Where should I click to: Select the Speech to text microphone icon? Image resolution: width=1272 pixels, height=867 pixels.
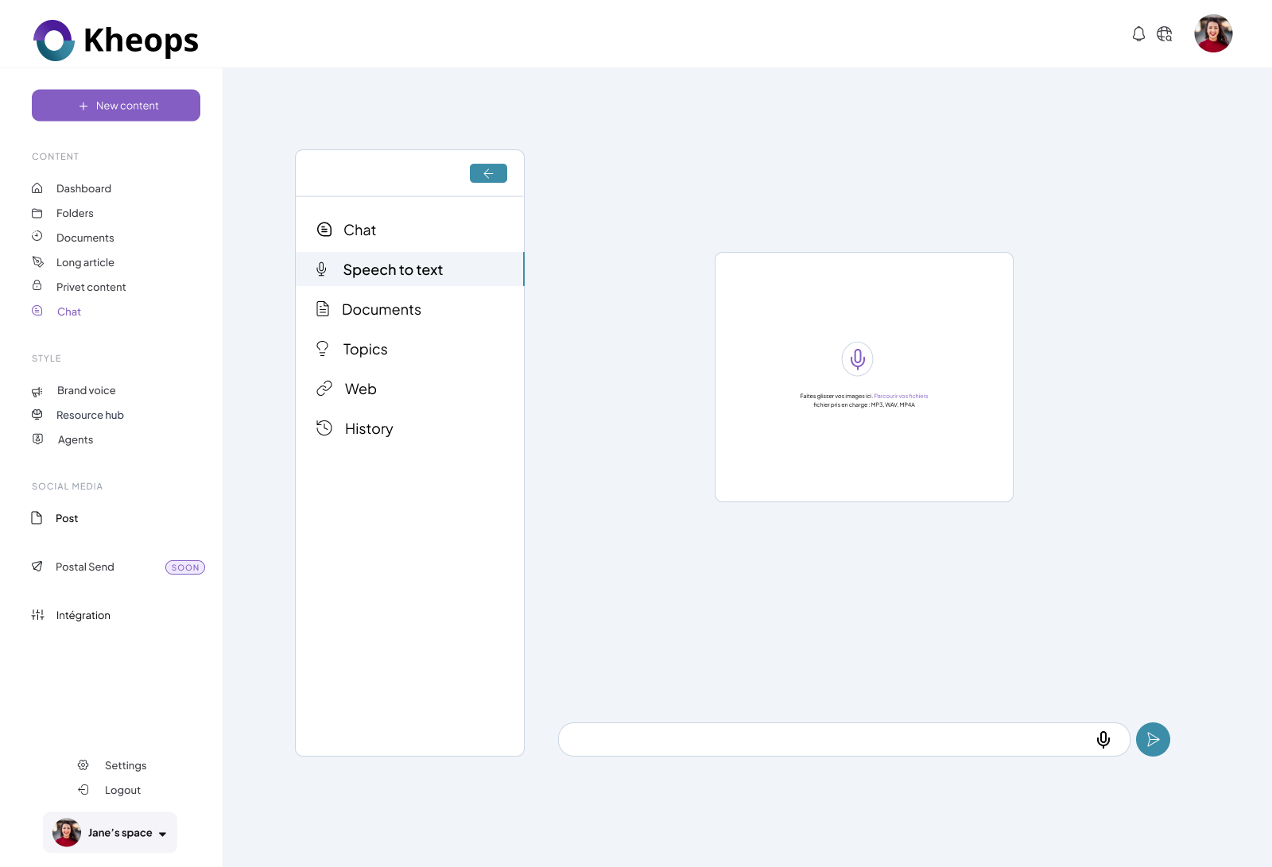(x=323, y=269)
